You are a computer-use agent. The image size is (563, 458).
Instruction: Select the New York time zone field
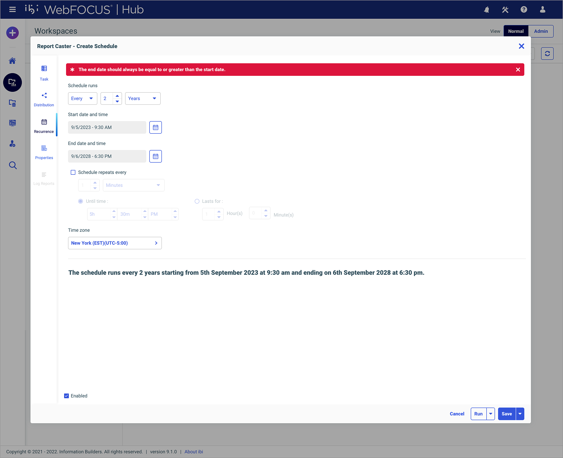(115, 243)
